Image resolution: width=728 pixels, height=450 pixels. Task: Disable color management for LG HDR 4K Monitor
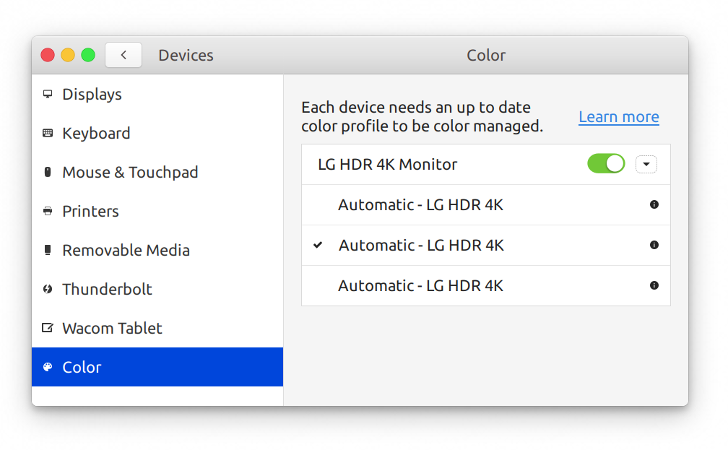[x=606, y=163]
